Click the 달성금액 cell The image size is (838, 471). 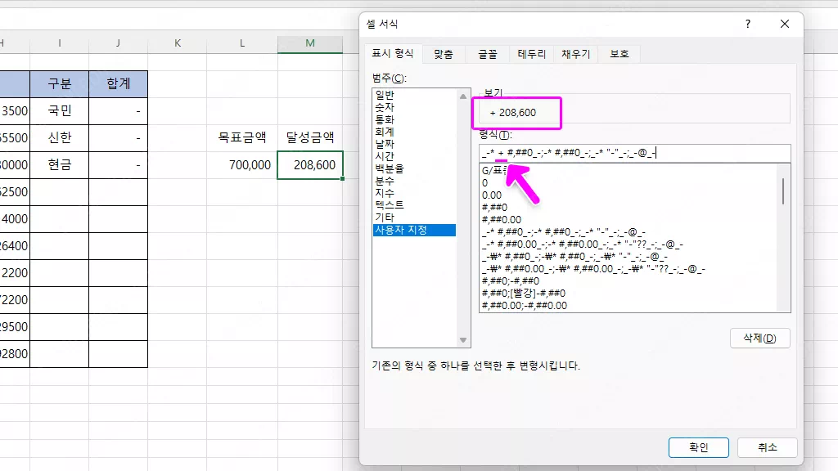click(x=310, y=137)
